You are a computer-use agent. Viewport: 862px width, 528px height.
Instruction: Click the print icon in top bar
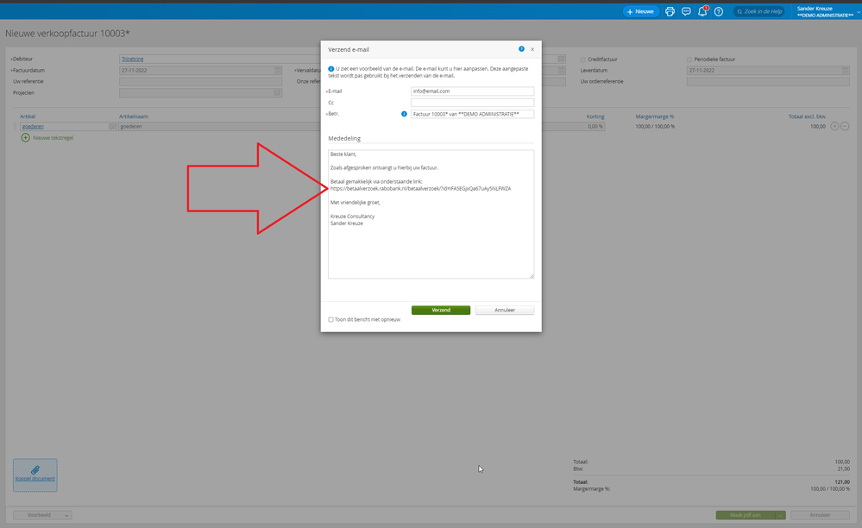[670, 11]
